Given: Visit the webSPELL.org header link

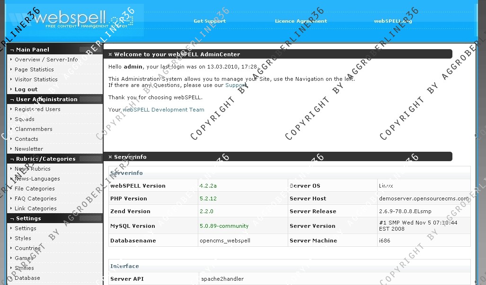Looking at the screenshot, I should click(x=393, y=21).
